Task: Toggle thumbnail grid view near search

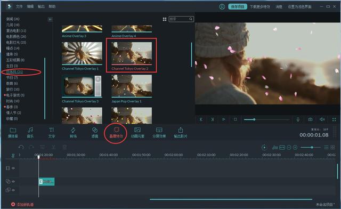Action: 165,19
